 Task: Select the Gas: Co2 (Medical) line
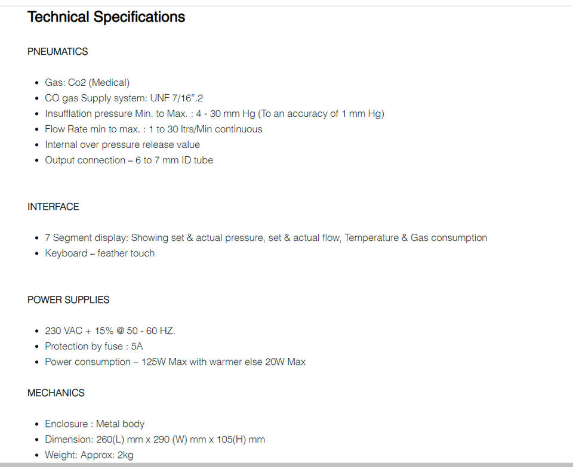click(87, 83)
